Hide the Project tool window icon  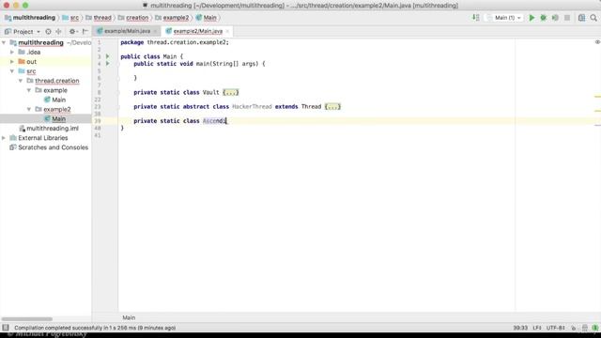[x=85, y=31]
